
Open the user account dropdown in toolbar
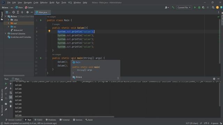[167, 8]
